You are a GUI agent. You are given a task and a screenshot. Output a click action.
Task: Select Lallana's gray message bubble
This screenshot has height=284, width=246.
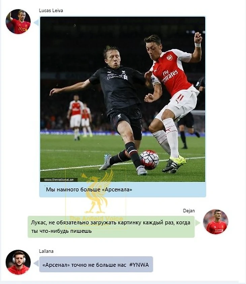pyautogui.click(x=96, y=264)
